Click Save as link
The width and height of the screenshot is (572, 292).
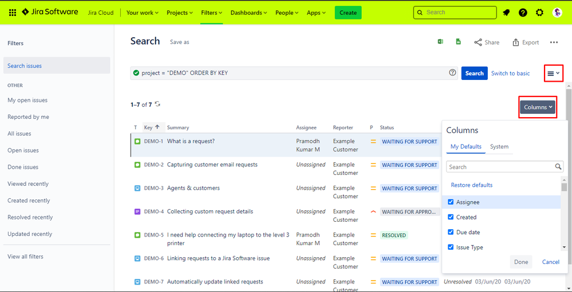(179, 42)
